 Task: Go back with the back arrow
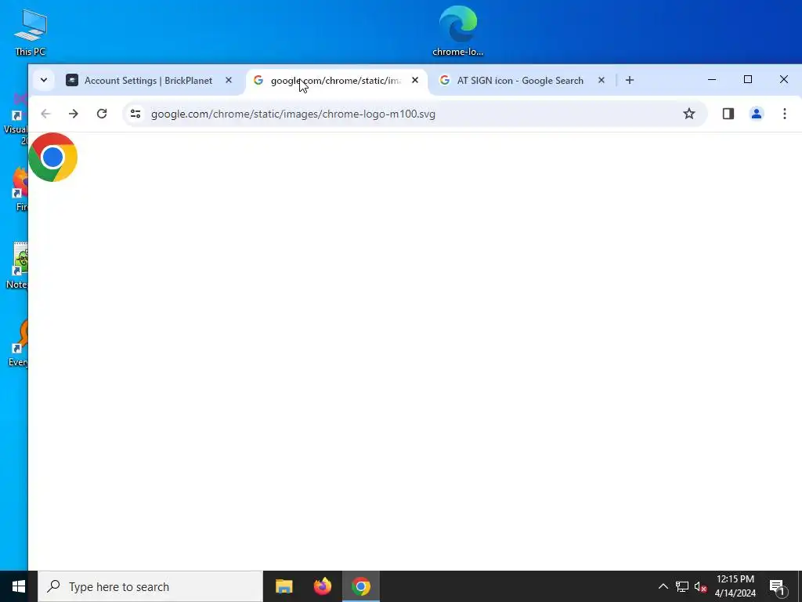click(x=45, y=114)
